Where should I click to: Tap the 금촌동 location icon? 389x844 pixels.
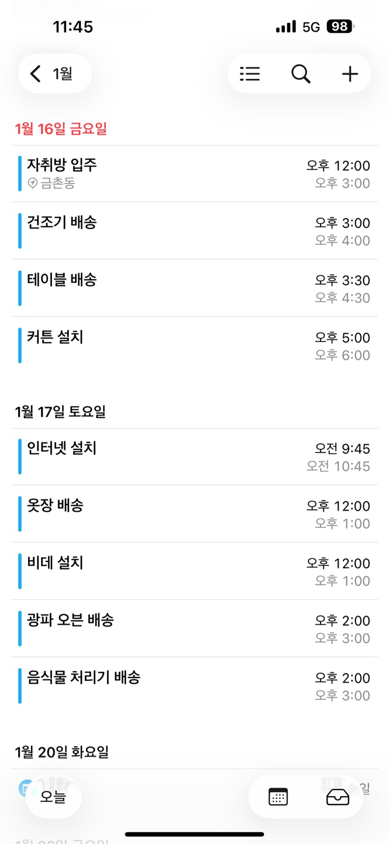click(x=33, y=183)
